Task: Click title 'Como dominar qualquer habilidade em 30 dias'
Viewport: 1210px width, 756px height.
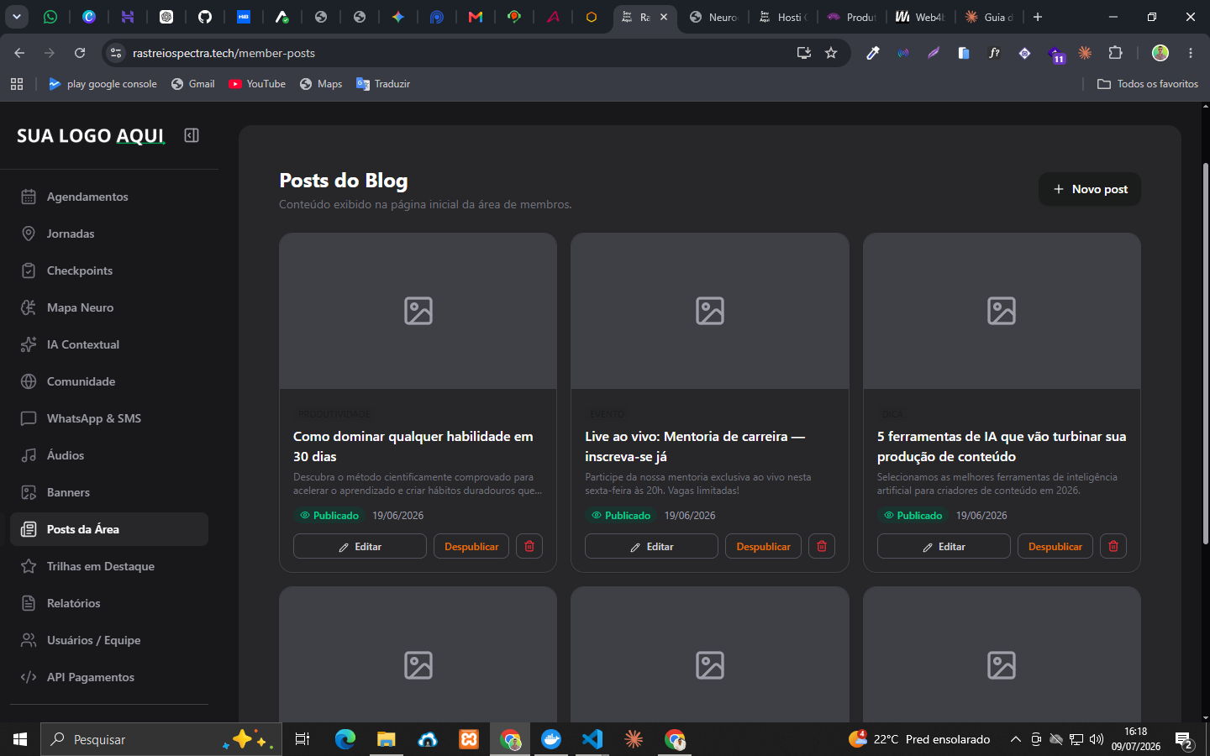Action: pos(413,446)
